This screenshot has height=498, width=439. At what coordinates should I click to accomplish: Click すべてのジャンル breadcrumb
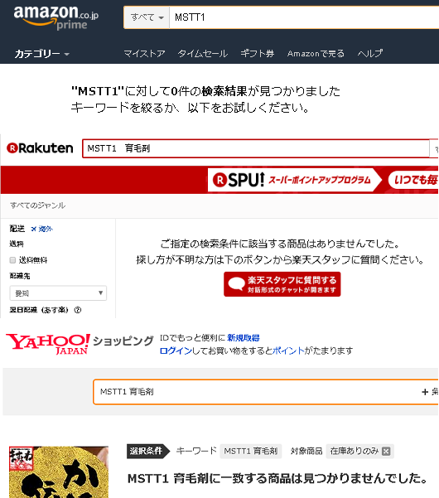pos(38,205)
